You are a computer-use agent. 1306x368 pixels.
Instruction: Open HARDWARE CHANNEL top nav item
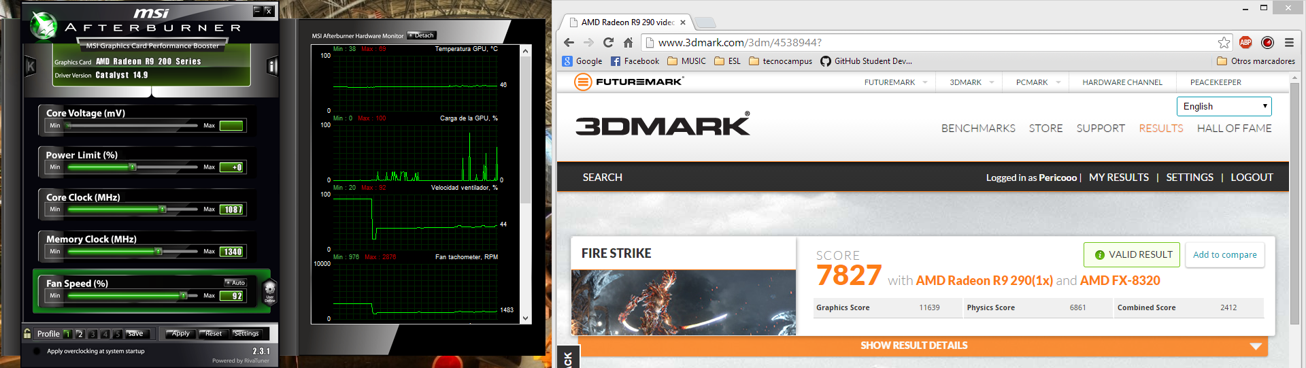tap(1122, 82)
